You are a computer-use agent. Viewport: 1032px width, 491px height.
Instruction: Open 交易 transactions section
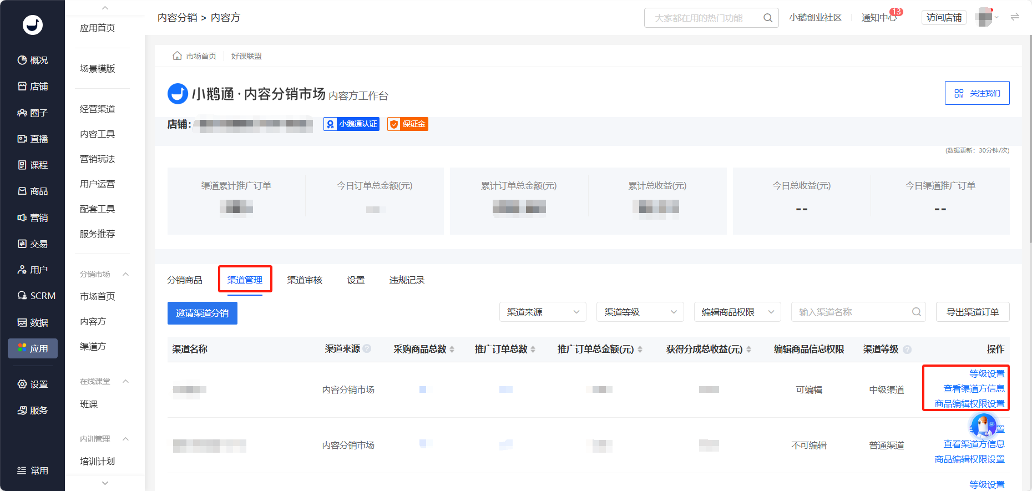33,244
